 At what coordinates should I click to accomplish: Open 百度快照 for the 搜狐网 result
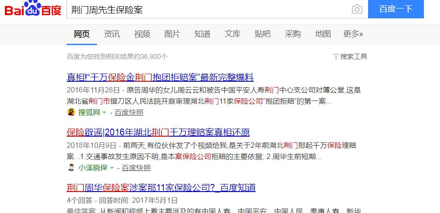point(129,113)
